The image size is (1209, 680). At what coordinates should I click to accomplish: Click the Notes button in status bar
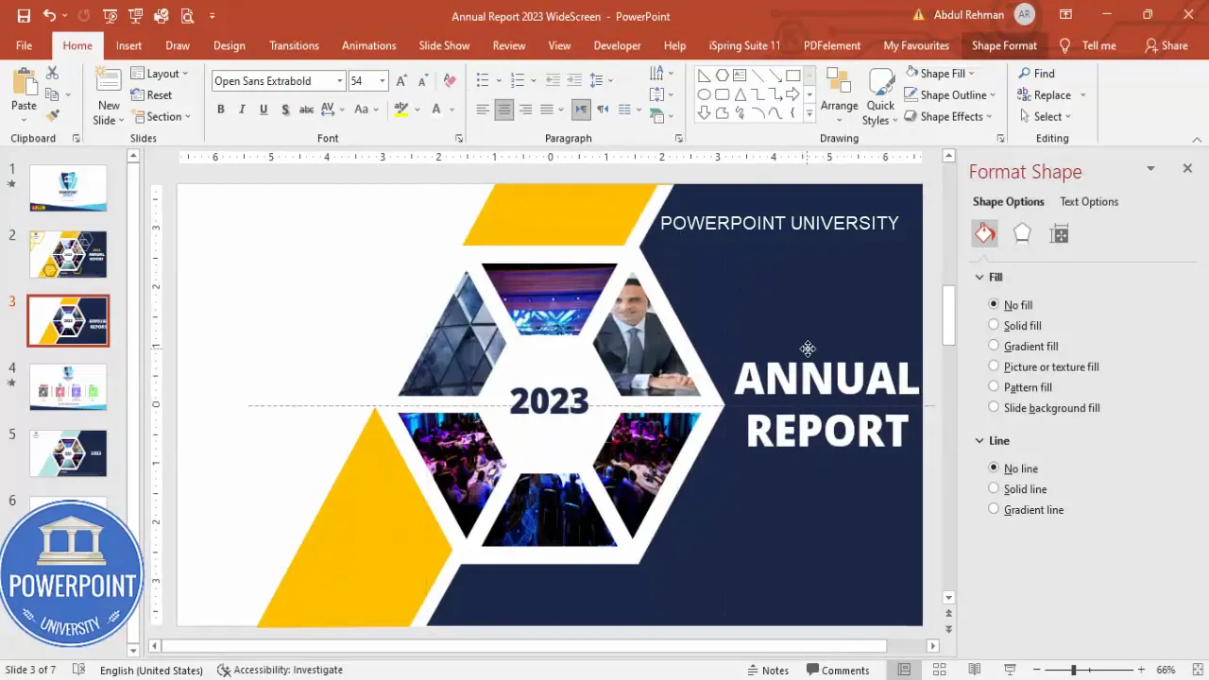768,670
